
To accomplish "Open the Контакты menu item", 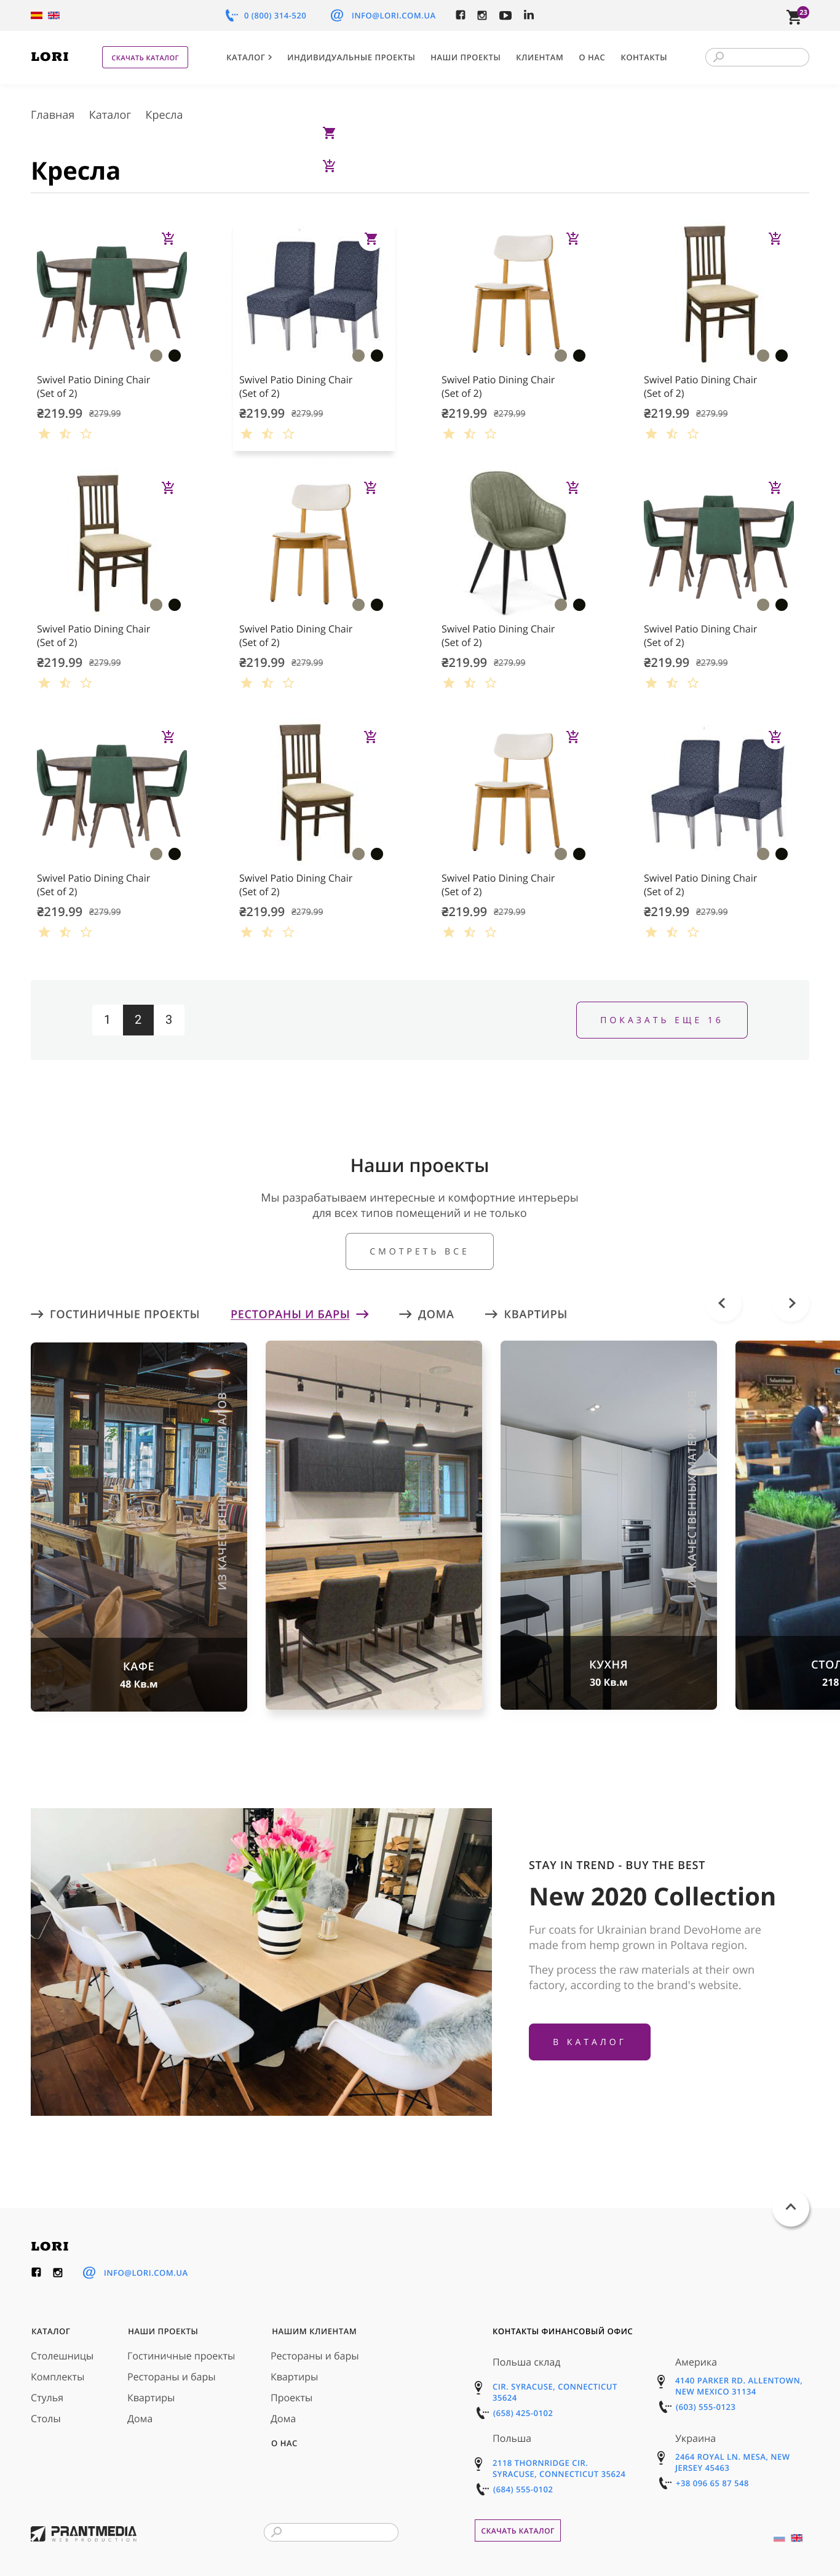I will point(643,57).
